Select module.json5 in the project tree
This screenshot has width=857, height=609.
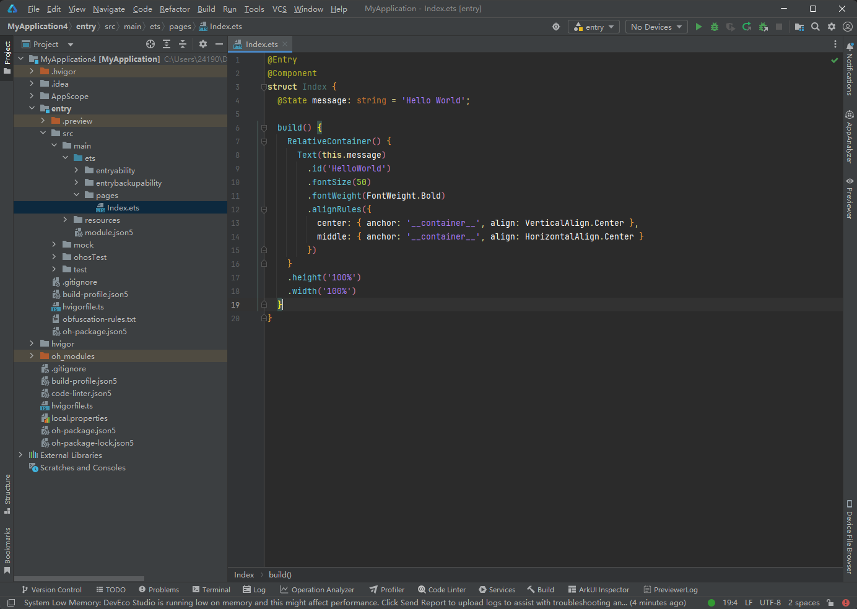coord(108,232)
